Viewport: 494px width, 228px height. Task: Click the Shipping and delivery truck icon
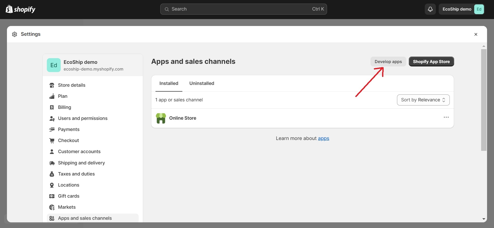point(52,163)
